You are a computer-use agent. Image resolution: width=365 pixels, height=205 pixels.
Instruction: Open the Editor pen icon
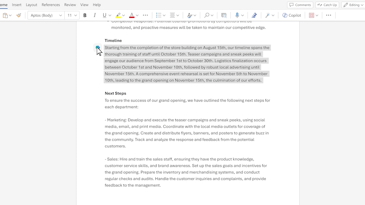coord(254,16)
